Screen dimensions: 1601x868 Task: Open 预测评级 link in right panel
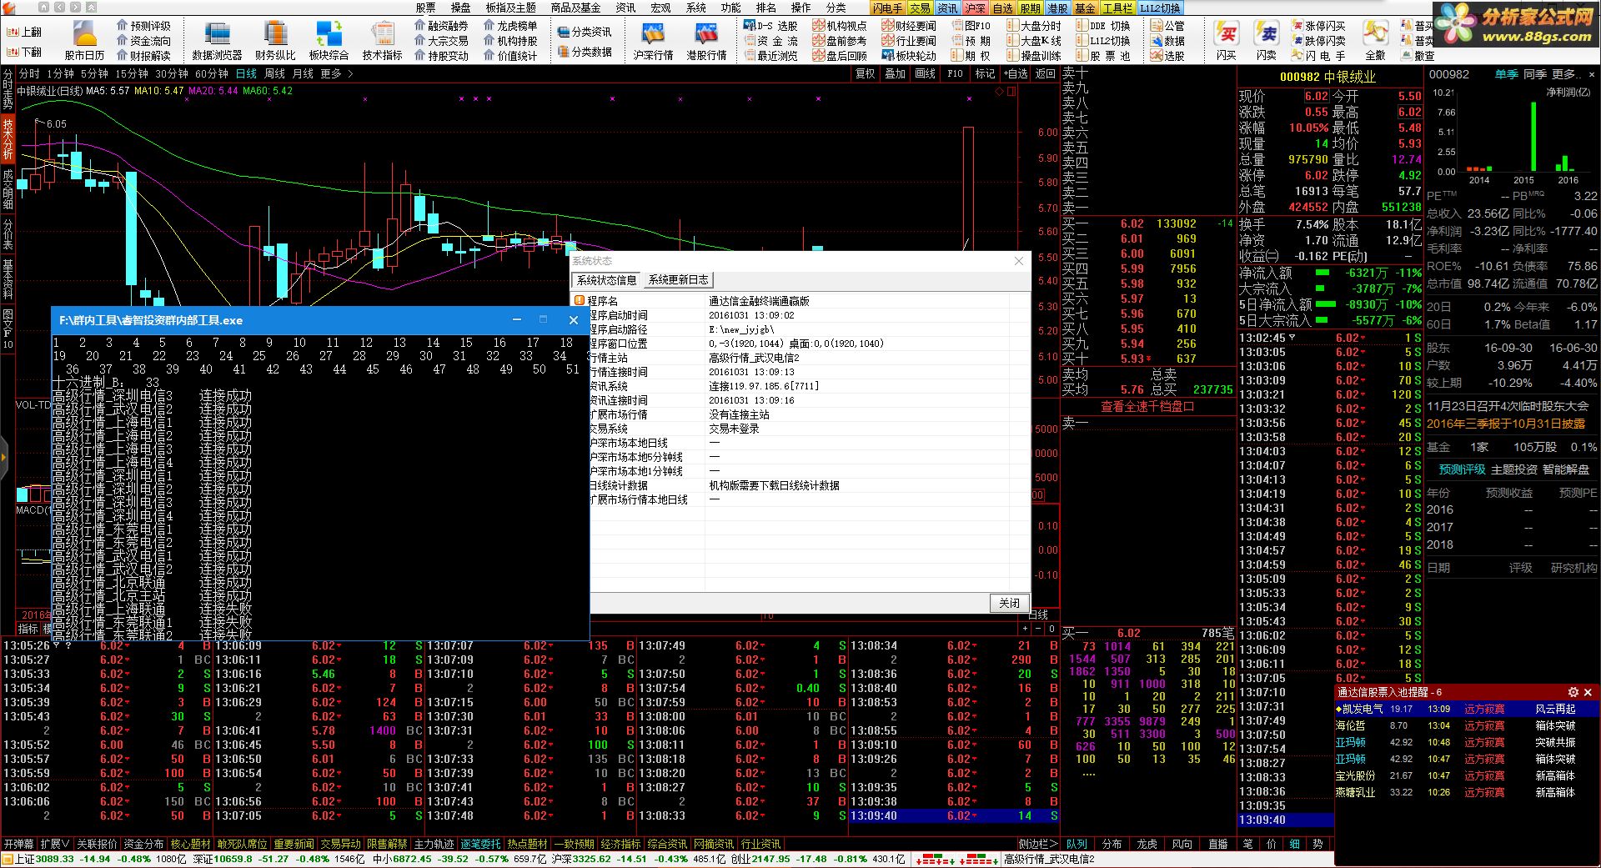pos(1462,469)
